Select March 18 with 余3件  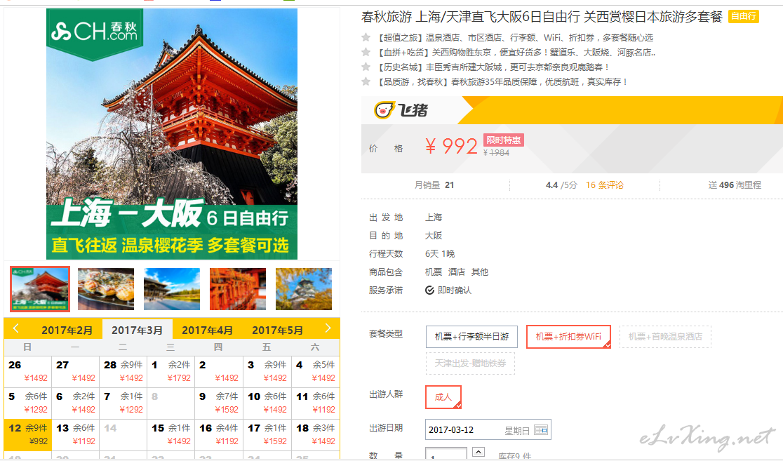pos(316,434)
